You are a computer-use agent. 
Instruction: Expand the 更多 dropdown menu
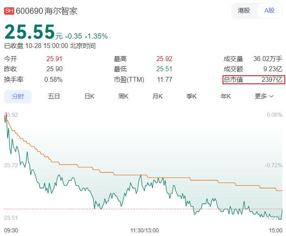pyautogui.click(x=264, y=96)
